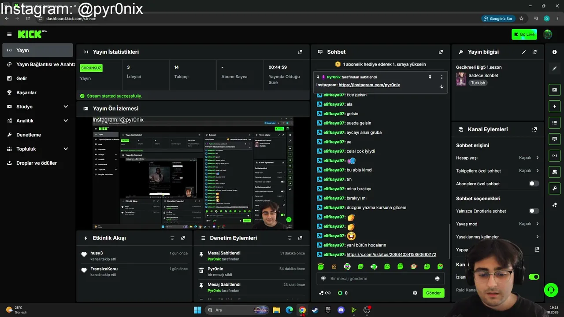Click the green Go Live button
The width and height of the screenshot is (564, 317).
click(x=524, y=34)
